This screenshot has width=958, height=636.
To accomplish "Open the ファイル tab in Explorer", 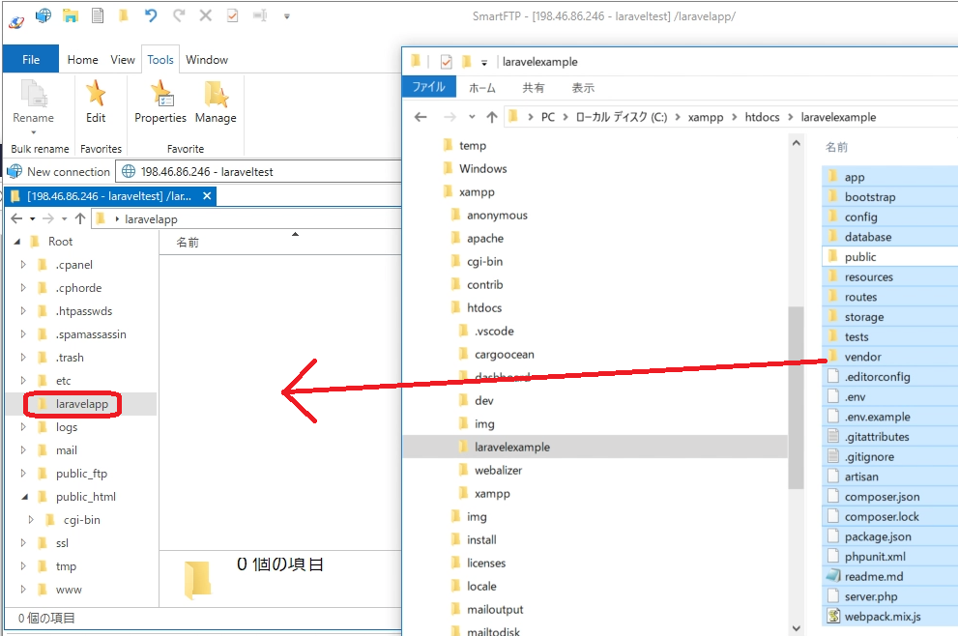I will 428,87.
